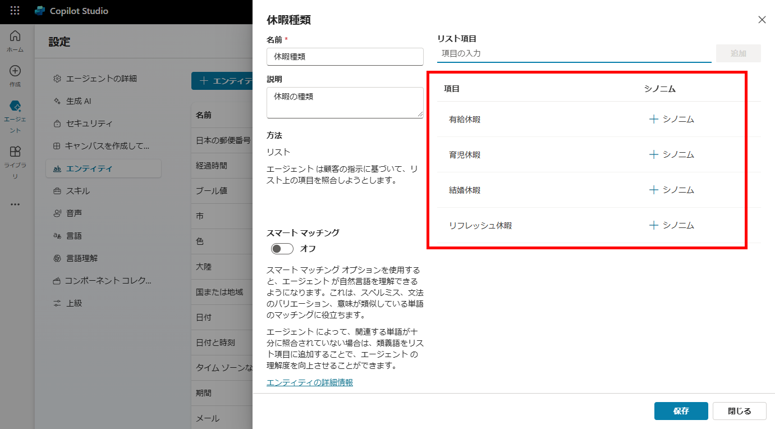Open 生成 AI settings menu item
Image resolution: width=775 pixels, height=429 pixels.
coord(78,101)
